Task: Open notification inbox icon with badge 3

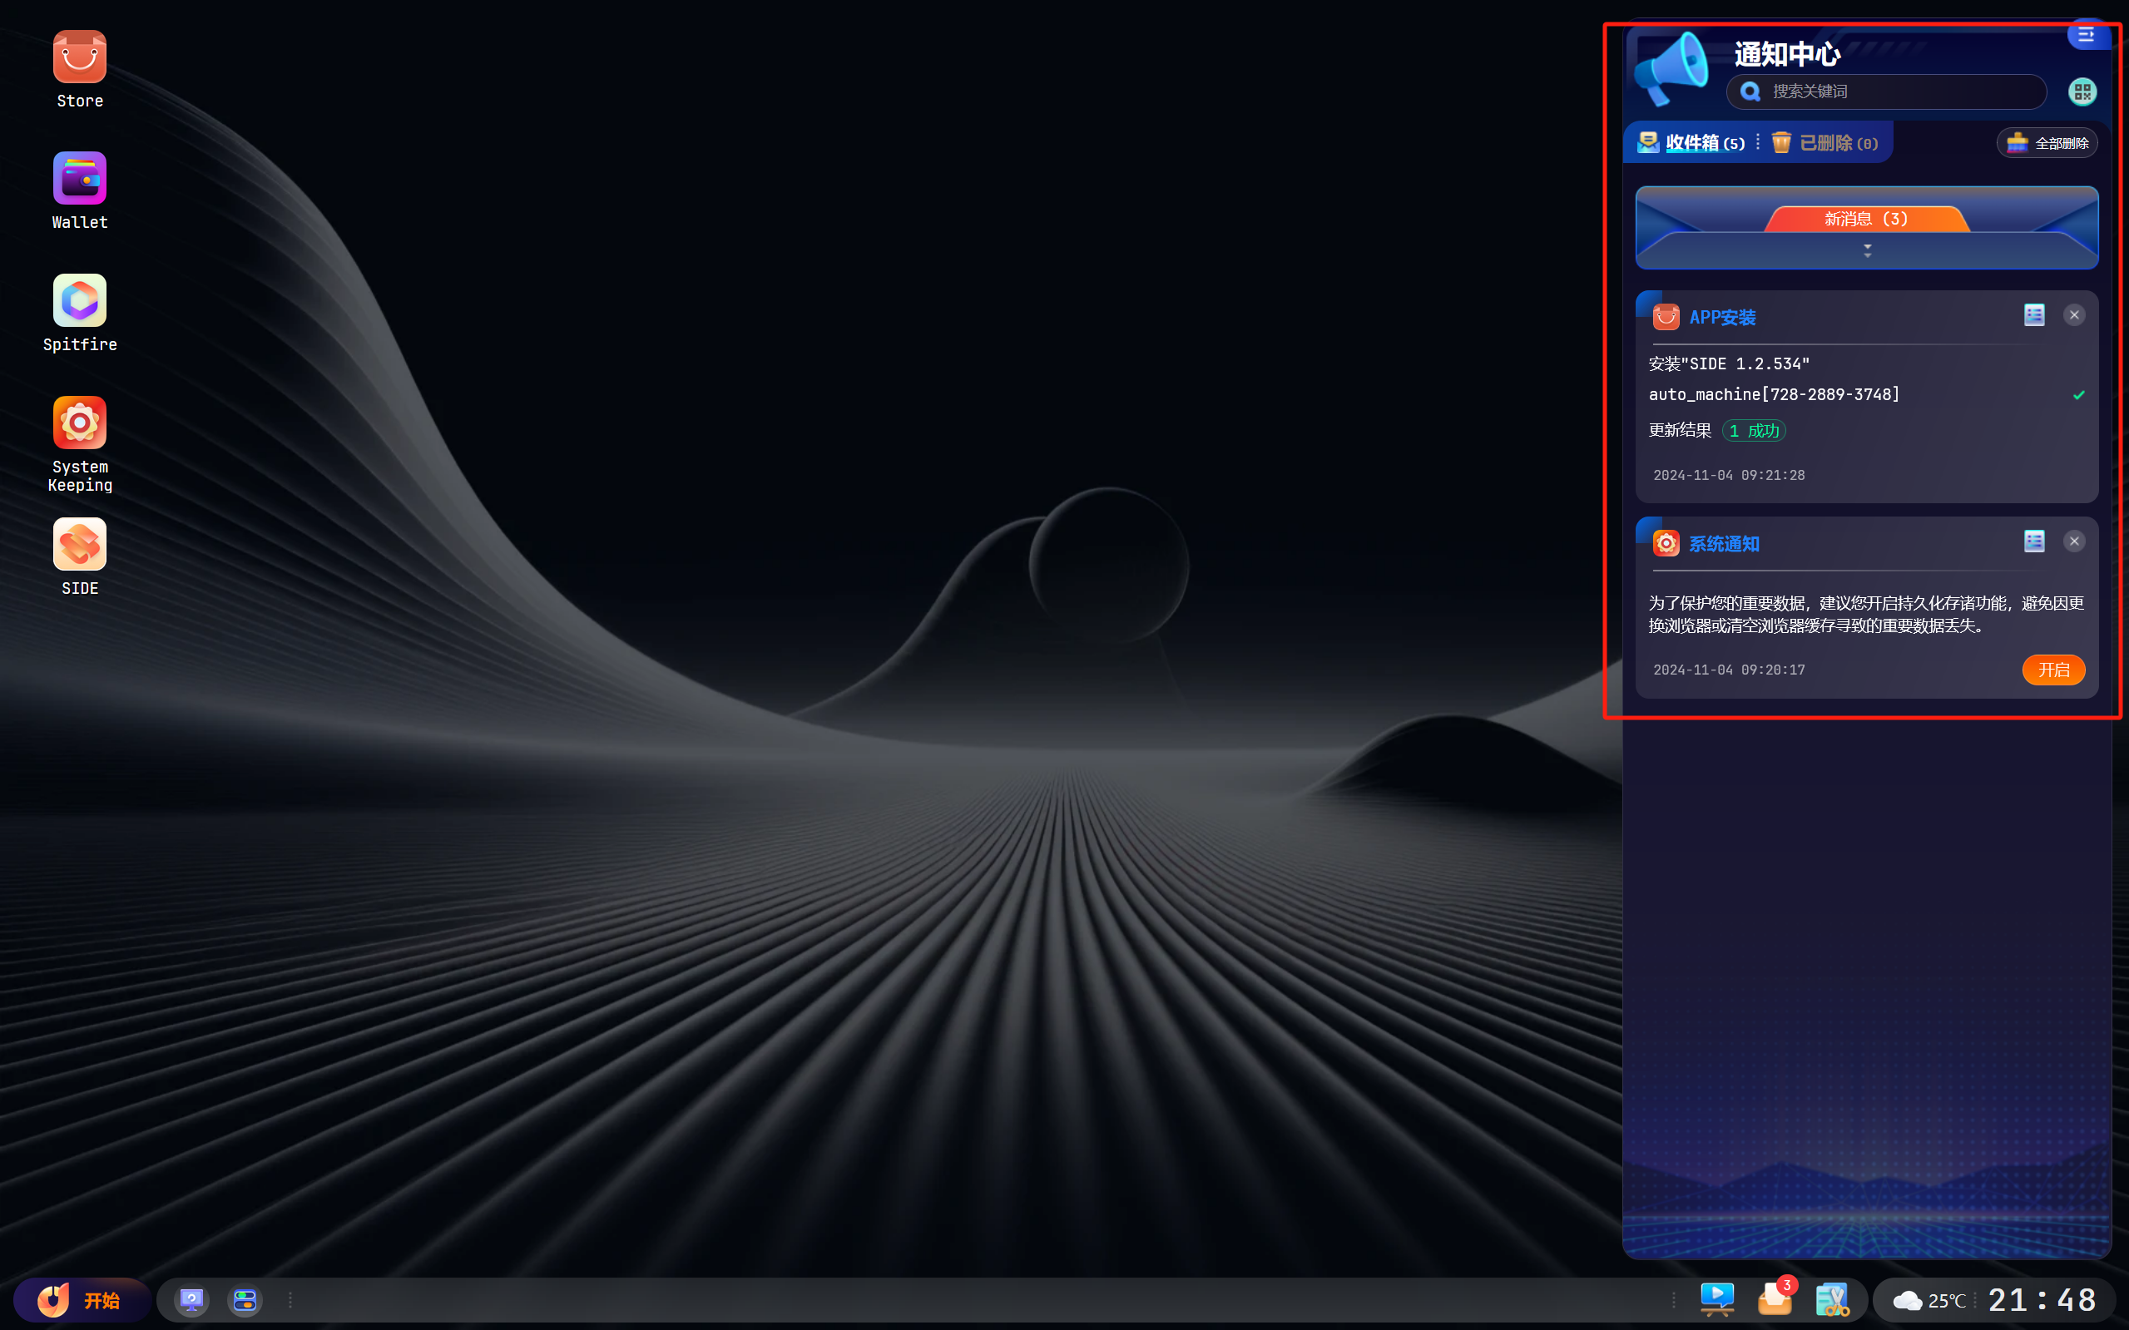Action: [x=1775, y=1298]
